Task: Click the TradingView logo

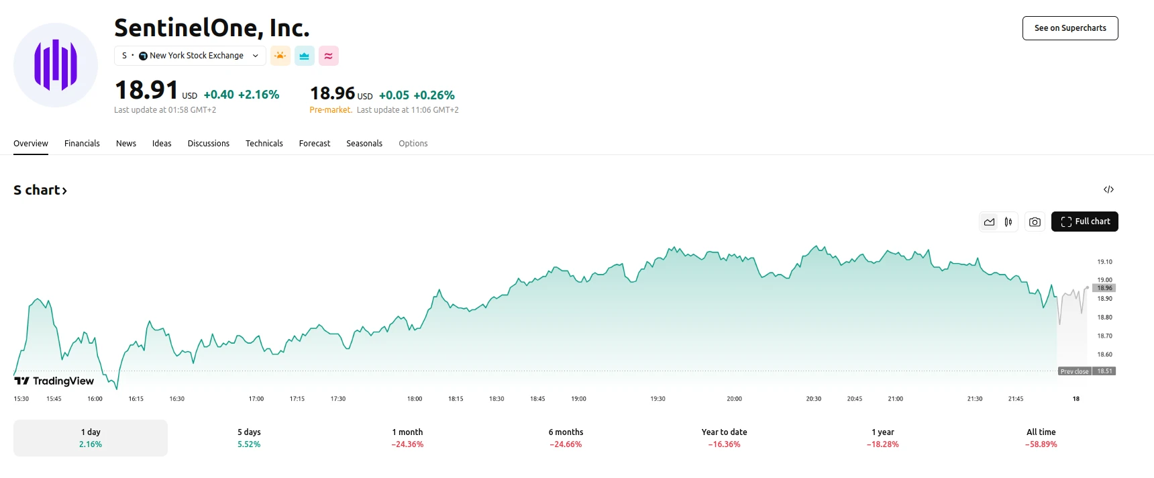Action: 54,381
